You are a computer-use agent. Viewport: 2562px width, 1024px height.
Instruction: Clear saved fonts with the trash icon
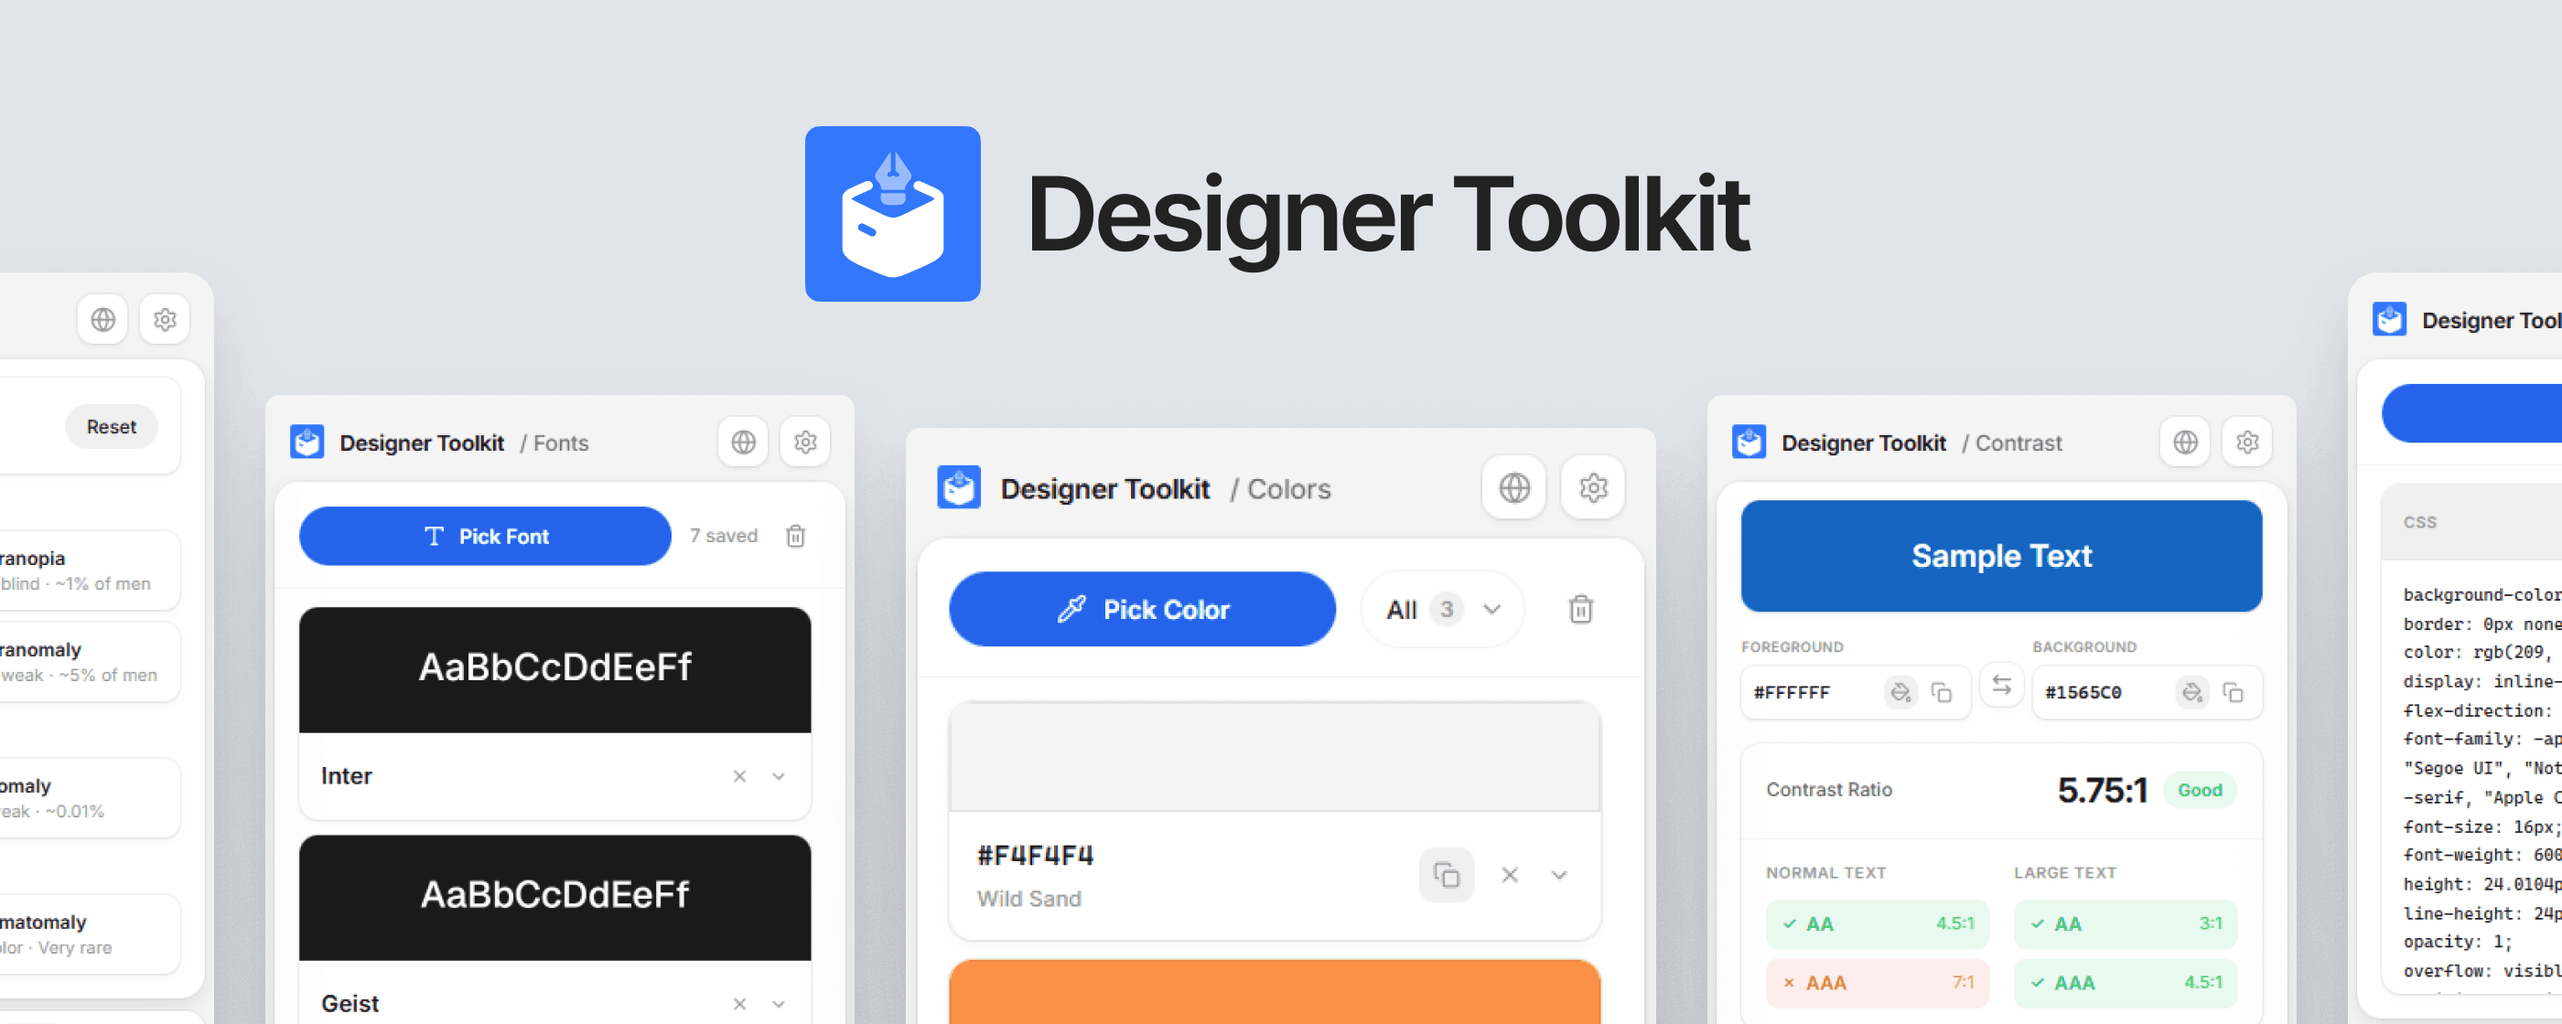[x=794, y=536]
